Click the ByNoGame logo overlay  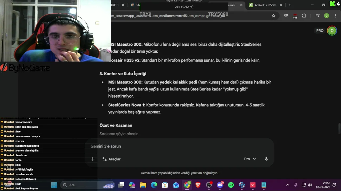(x=25, y=68)
